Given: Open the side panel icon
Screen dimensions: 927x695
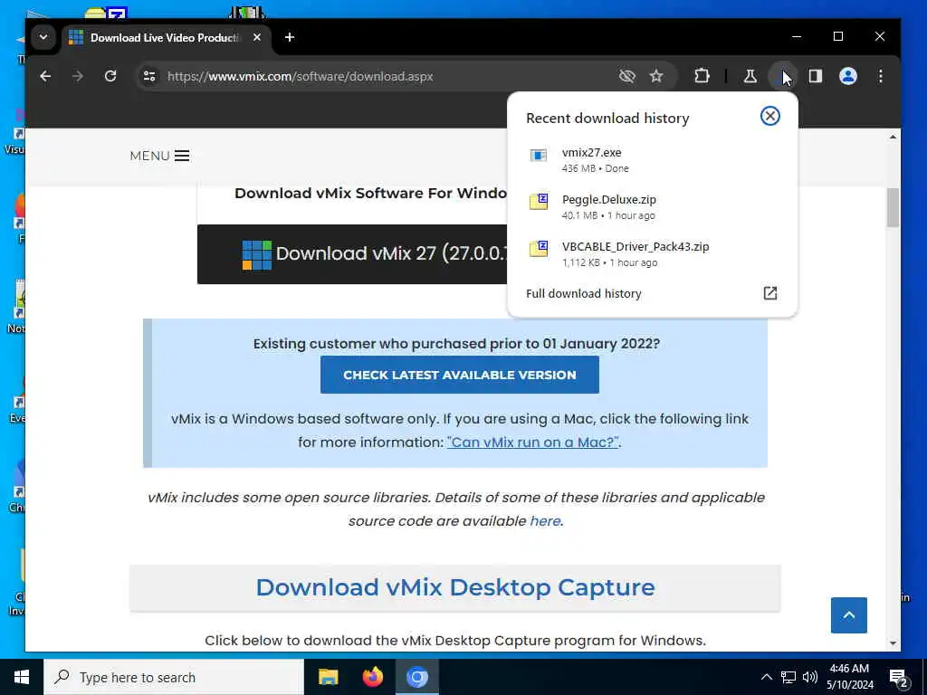Looking at the screenshot, I should (816, 76).
